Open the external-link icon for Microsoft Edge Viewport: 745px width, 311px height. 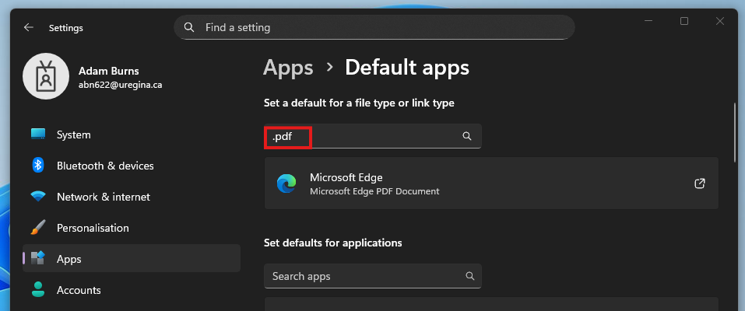click(x=699, y=183)
